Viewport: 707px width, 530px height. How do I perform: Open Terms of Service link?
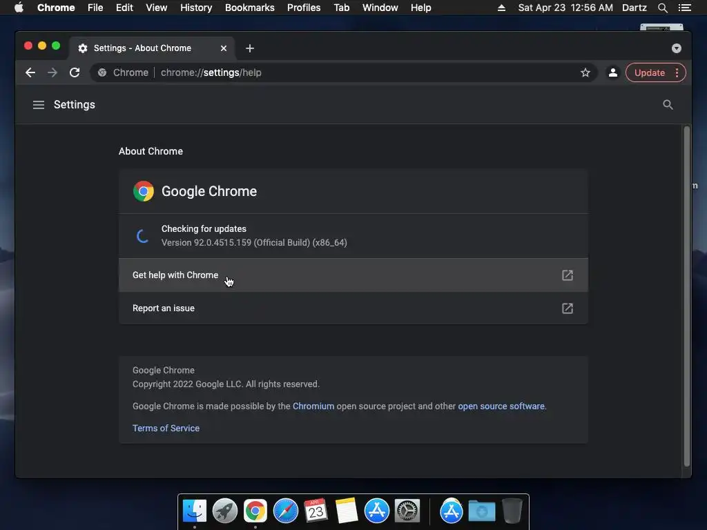[x=166, y=428]
